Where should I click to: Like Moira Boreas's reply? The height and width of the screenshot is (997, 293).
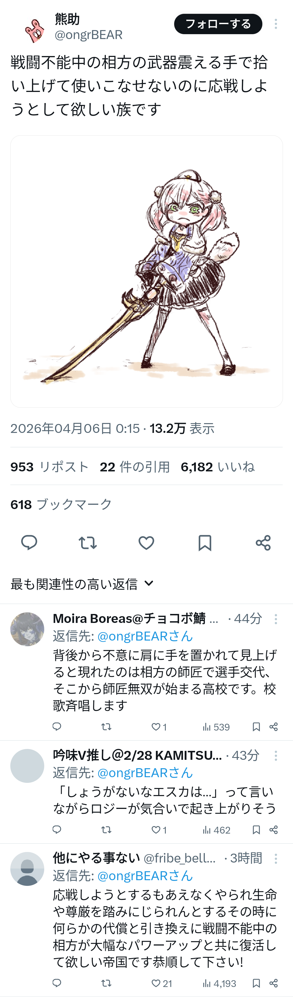pos(158,727)
